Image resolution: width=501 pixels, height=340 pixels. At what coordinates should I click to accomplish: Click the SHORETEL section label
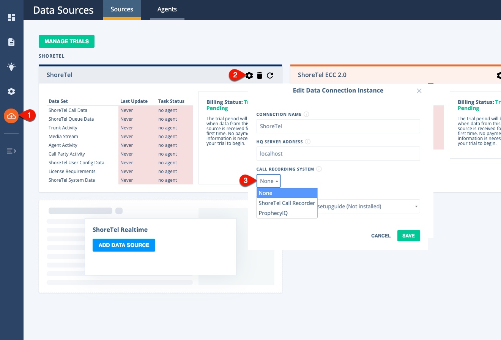click(x=52, y=56)
